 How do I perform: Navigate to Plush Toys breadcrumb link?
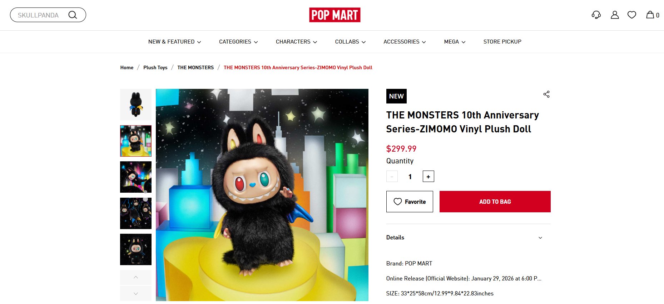click(x=155, y=67)
